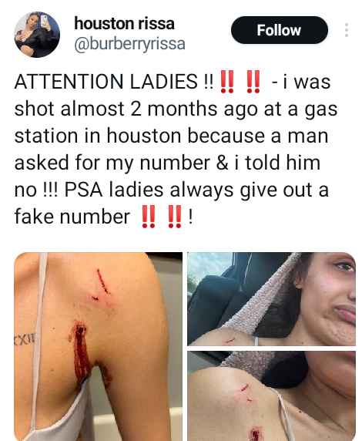Click the last red double-exclamation emoji in tweet
362x441 pixels.
[x=174, y=217]
